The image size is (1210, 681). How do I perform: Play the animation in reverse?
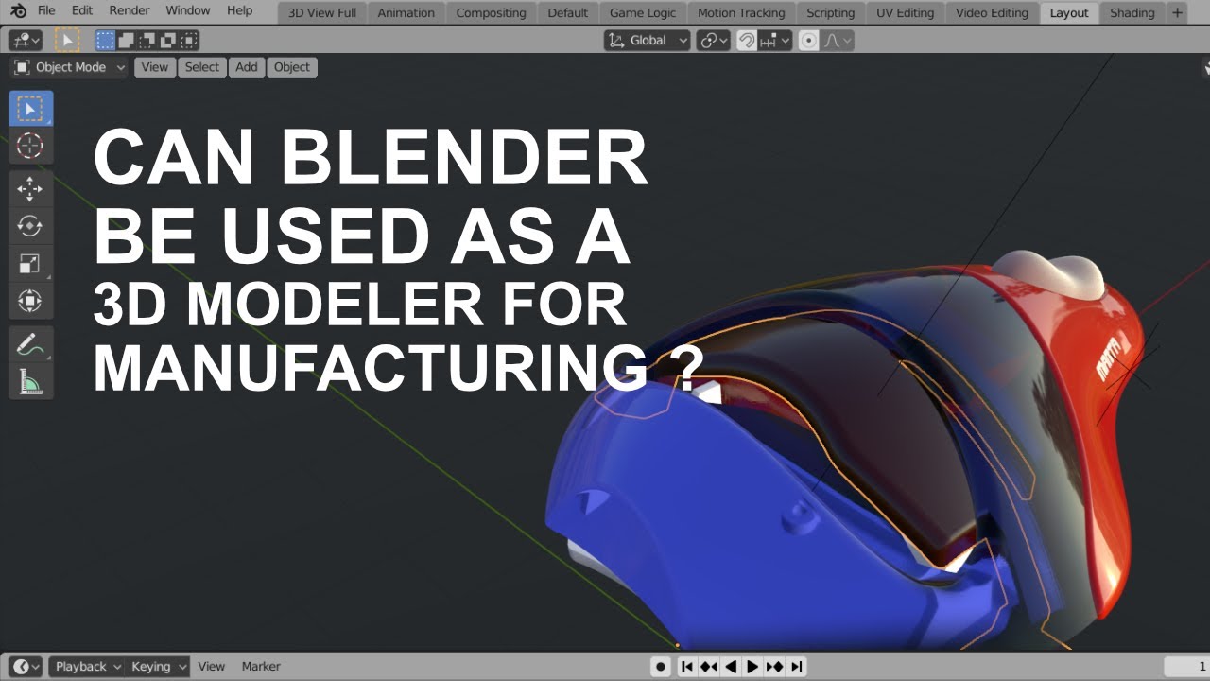(731, 667)
